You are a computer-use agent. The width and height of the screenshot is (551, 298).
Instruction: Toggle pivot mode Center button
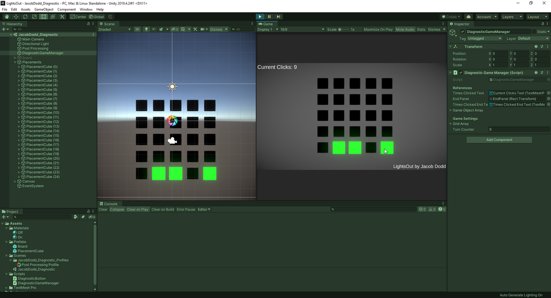[78, 16]
